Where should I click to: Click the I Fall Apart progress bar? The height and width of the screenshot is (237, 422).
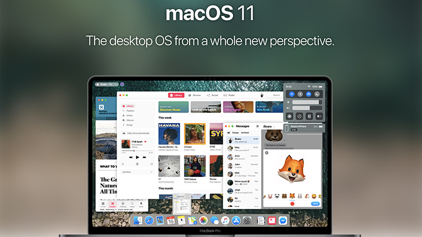[x=137, y=151]
